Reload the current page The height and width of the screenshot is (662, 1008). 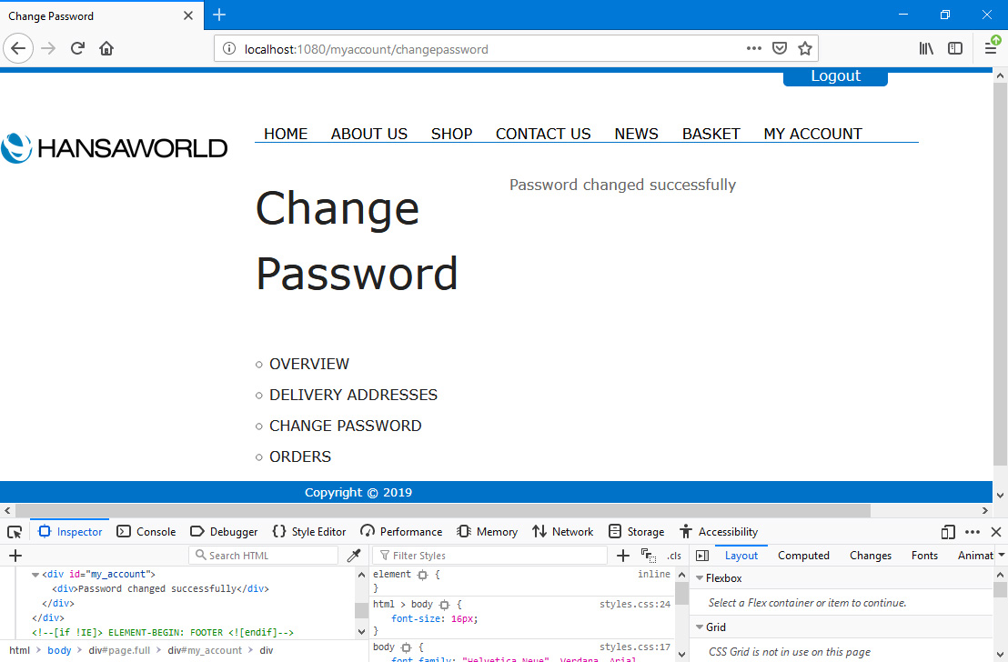pyautogui.click(x=78, y=48)
